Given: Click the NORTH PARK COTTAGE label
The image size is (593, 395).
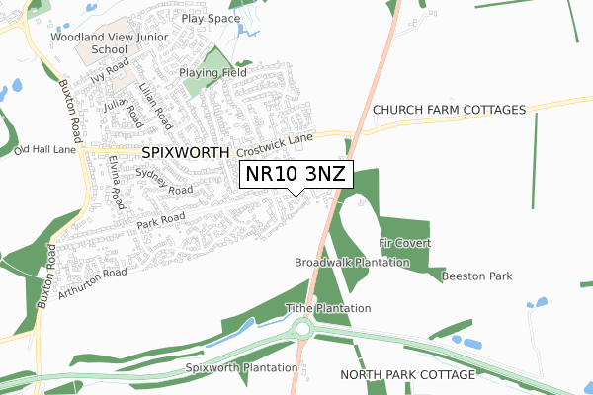Looking at the screenshot, I should tap(407, 375).
